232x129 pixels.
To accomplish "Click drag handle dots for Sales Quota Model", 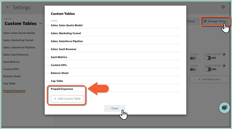I will [x=48, y=26].
